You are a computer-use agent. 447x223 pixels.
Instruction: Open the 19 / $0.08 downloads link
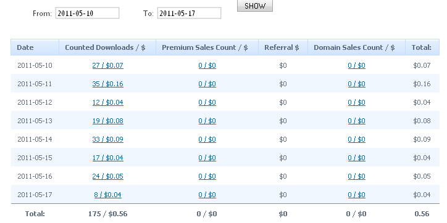[x=108, y=121]
